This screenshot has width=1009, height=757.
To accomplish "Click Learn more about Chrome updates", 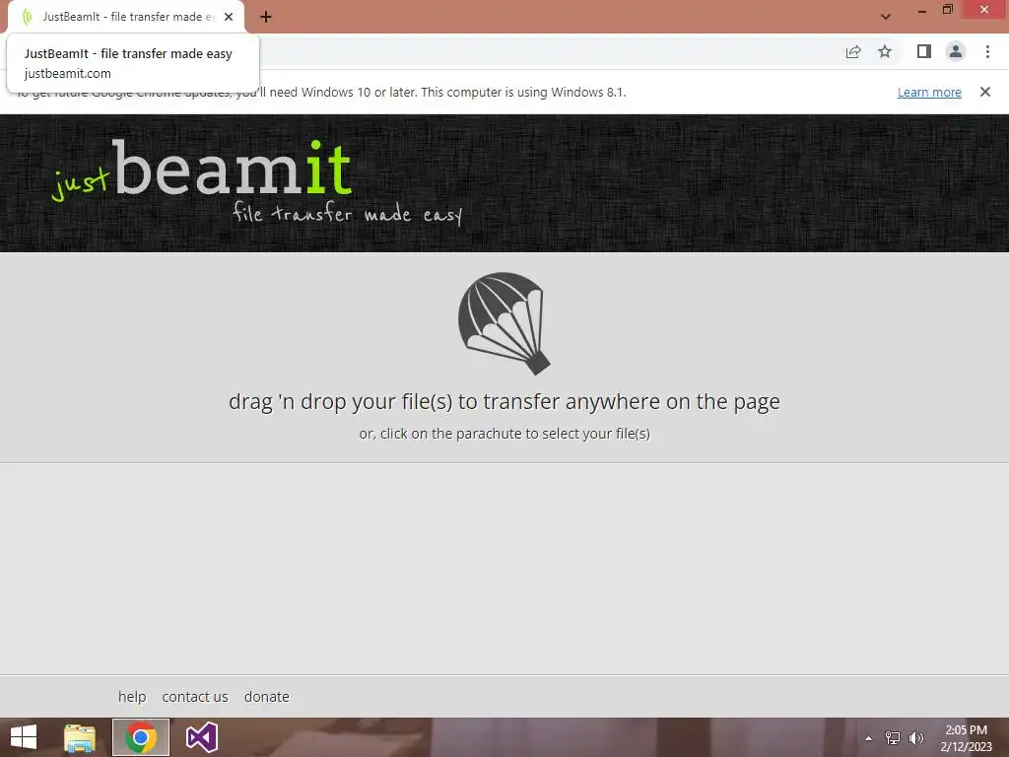I will 929,92.
